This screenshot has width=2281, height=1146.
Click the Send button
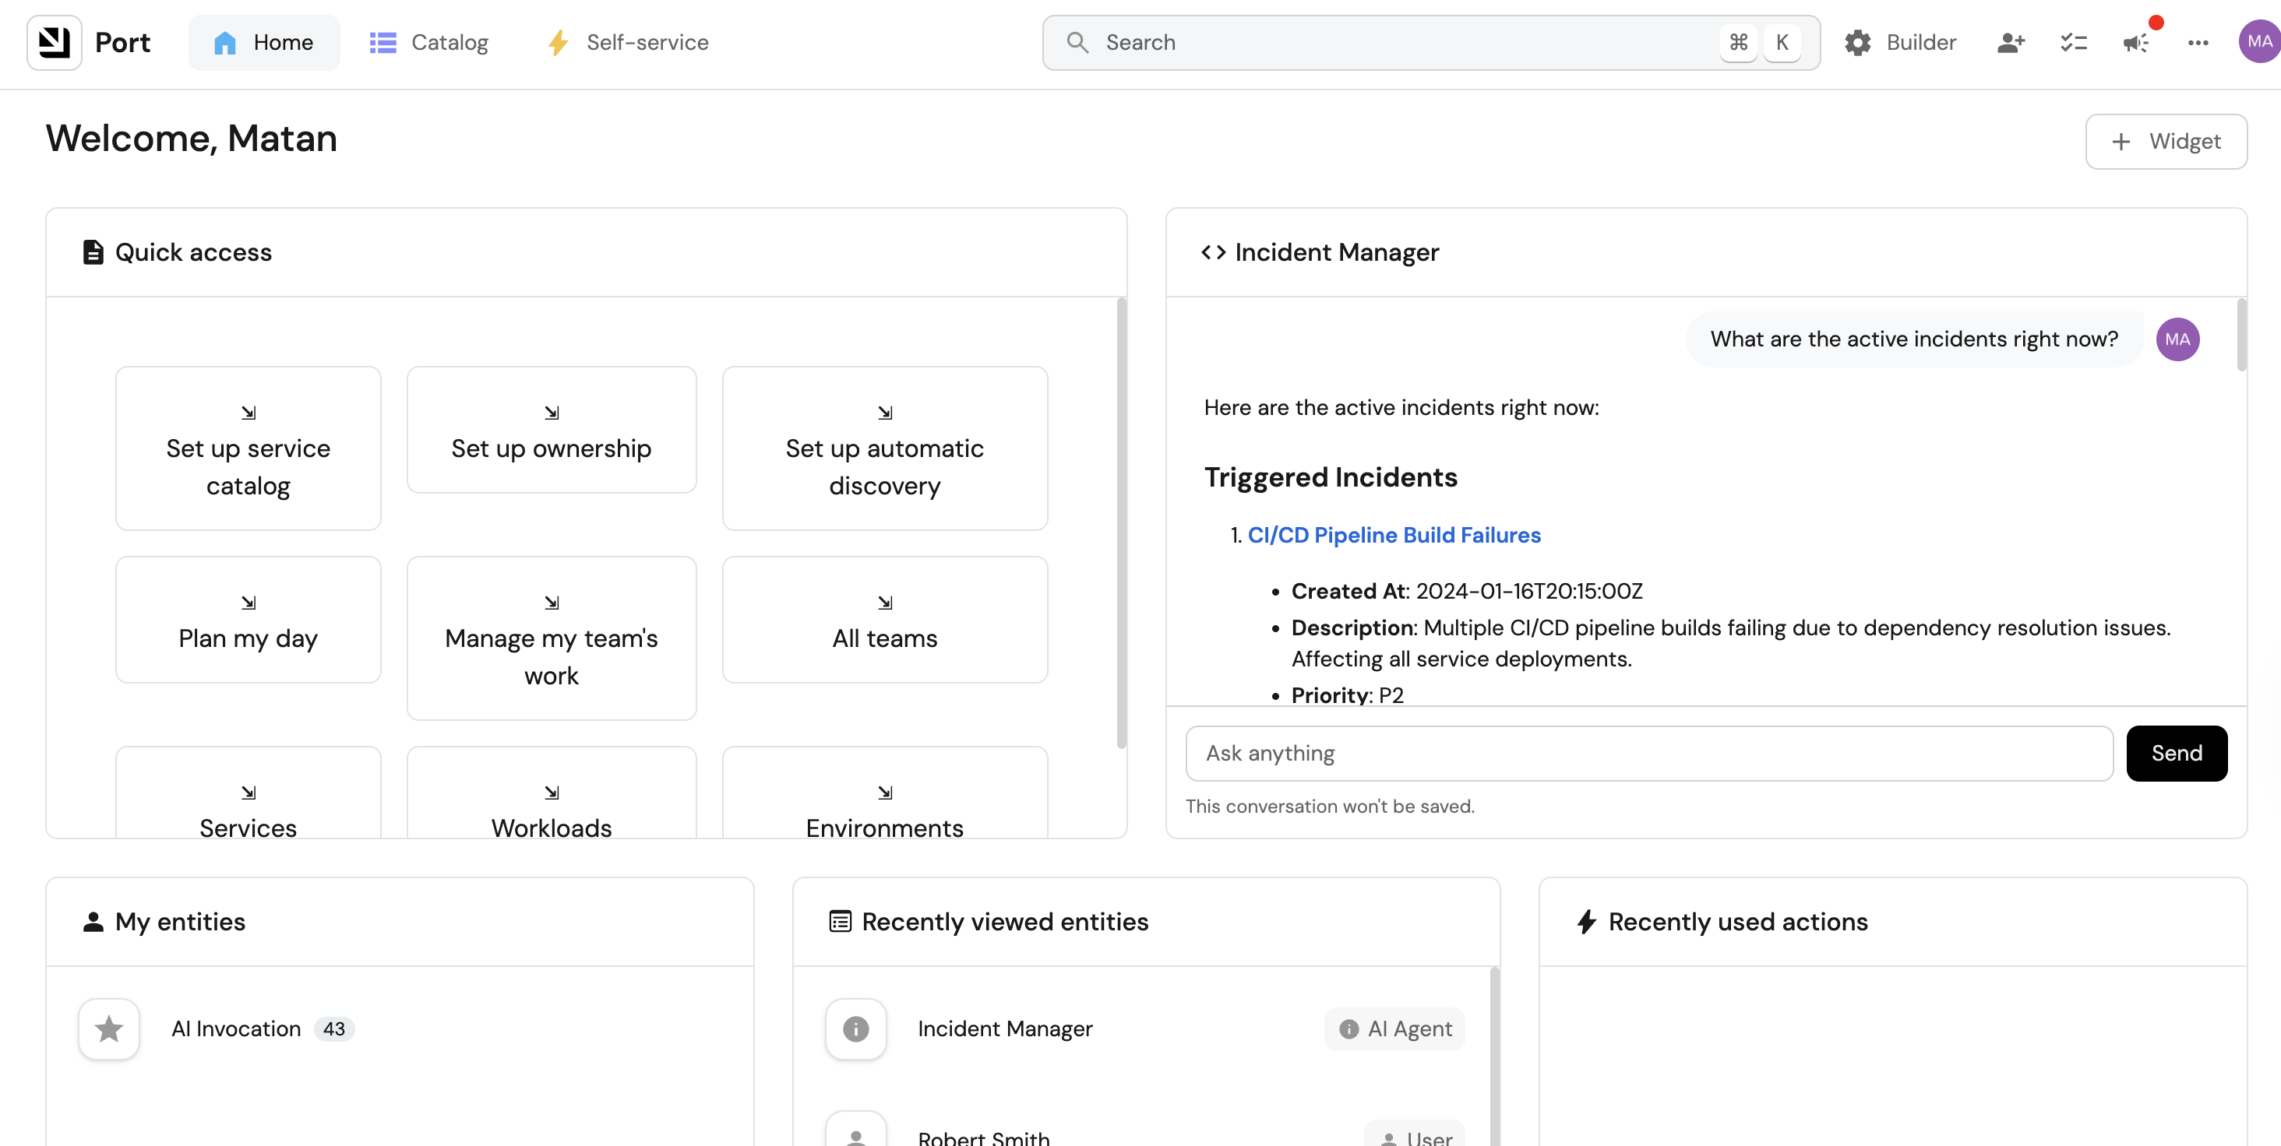tap(2177, 753)
